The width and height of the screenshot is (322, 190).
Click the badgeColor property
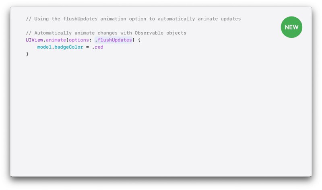pyautogui.click(x=69, y=47)
